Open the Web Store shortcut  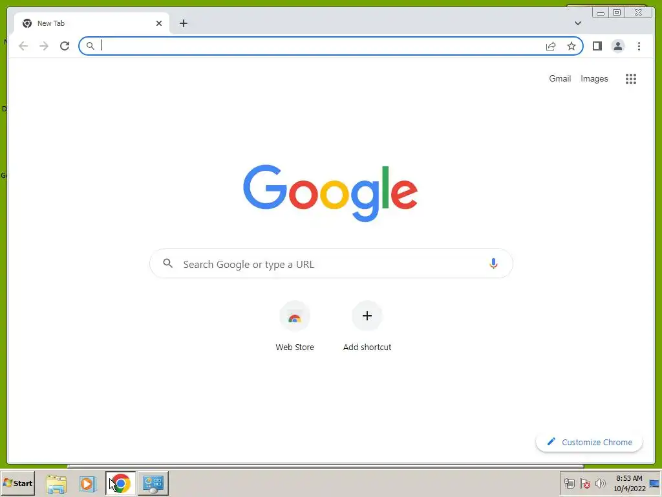(x=295, y=326)
